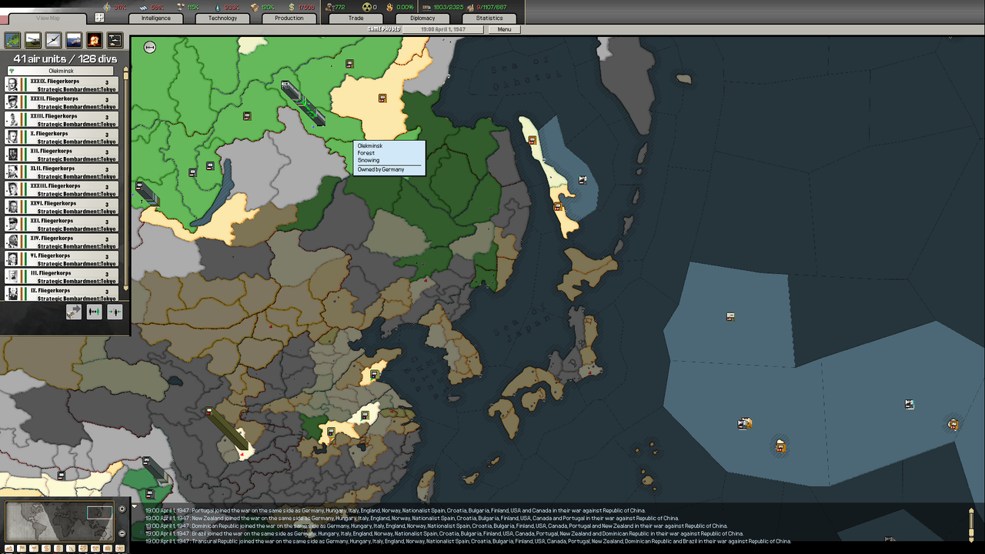Switch to victory points map mode (building icon)

coord(108,548)
